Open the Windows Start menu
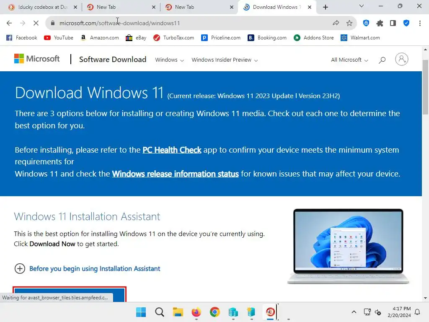Screen dimensions: 429x322 coord(141,312)
